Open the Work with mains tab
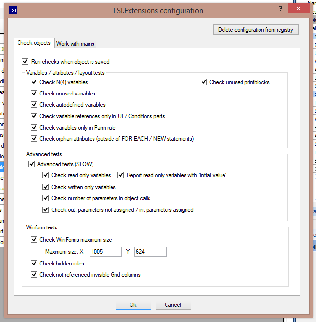This screenshot has height=322, width=316. pyautogui.click(x=75, y=44)
